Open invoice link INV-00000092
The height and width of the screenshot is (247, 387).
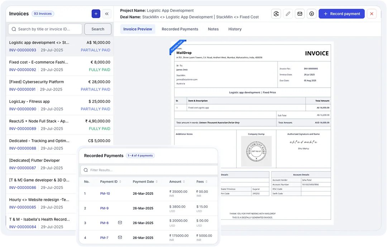(23, 70)
